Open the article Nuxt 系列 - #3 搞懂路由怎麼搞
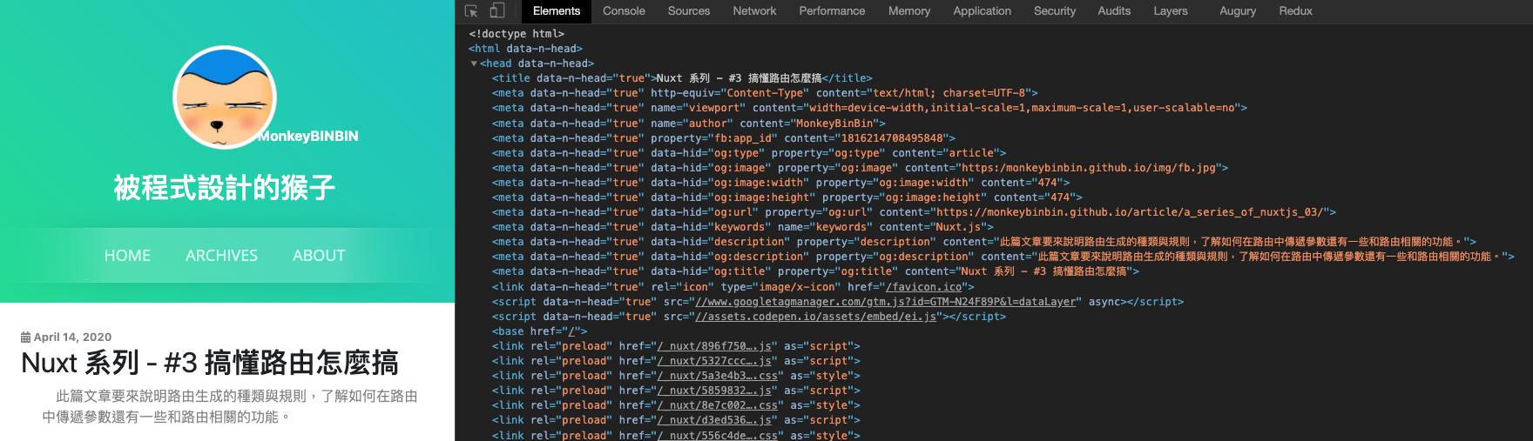 [x=210, y=363]
